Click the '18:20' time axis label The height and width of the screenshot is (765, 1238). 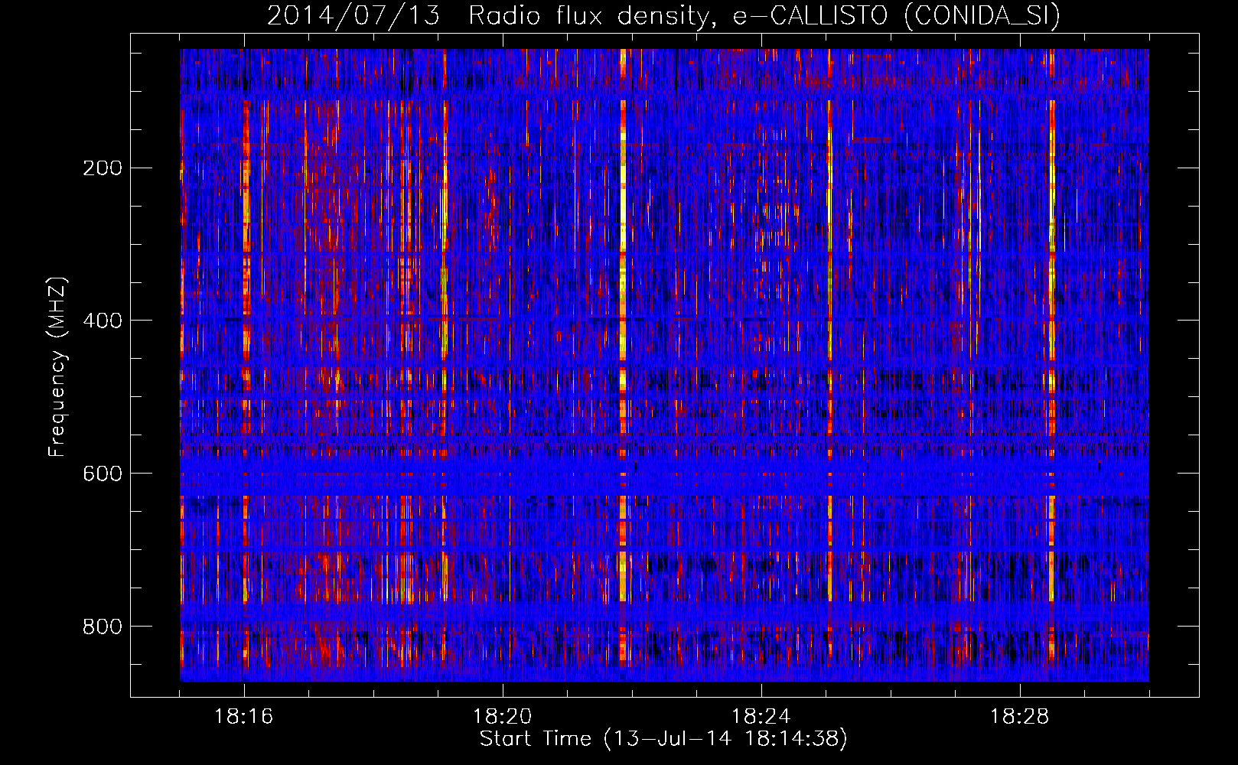click(x=502, y=717)
